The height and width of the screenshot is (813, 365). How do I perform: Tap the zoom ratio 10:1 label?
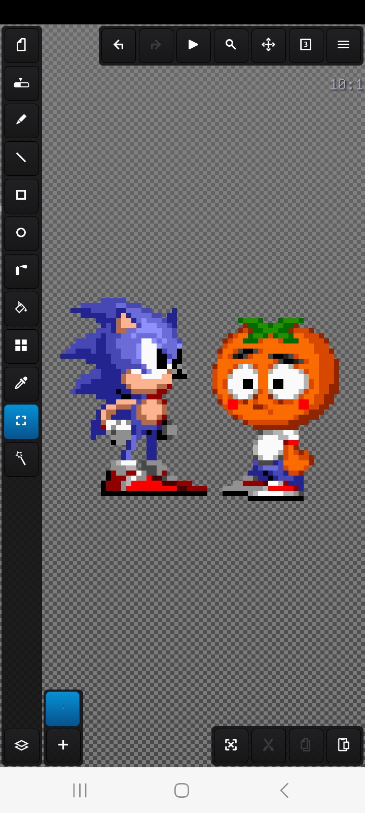[346, 84]
